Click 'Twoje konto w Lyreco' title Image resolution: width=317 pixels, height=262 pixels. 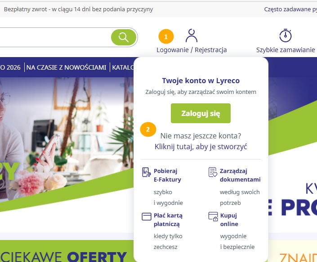[x=201, y=80]
